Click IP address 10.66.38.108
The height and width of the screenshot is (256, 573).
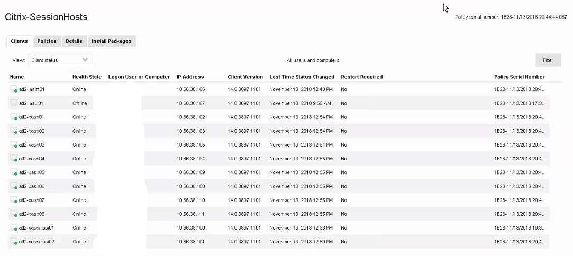(x=191, y=187)
